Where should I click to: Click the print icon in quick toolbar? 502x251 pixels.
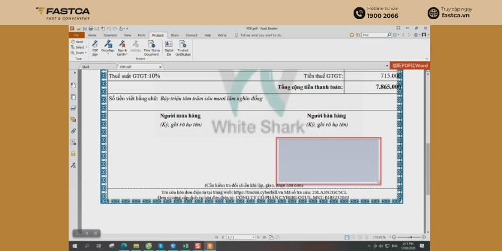(90, 28)
